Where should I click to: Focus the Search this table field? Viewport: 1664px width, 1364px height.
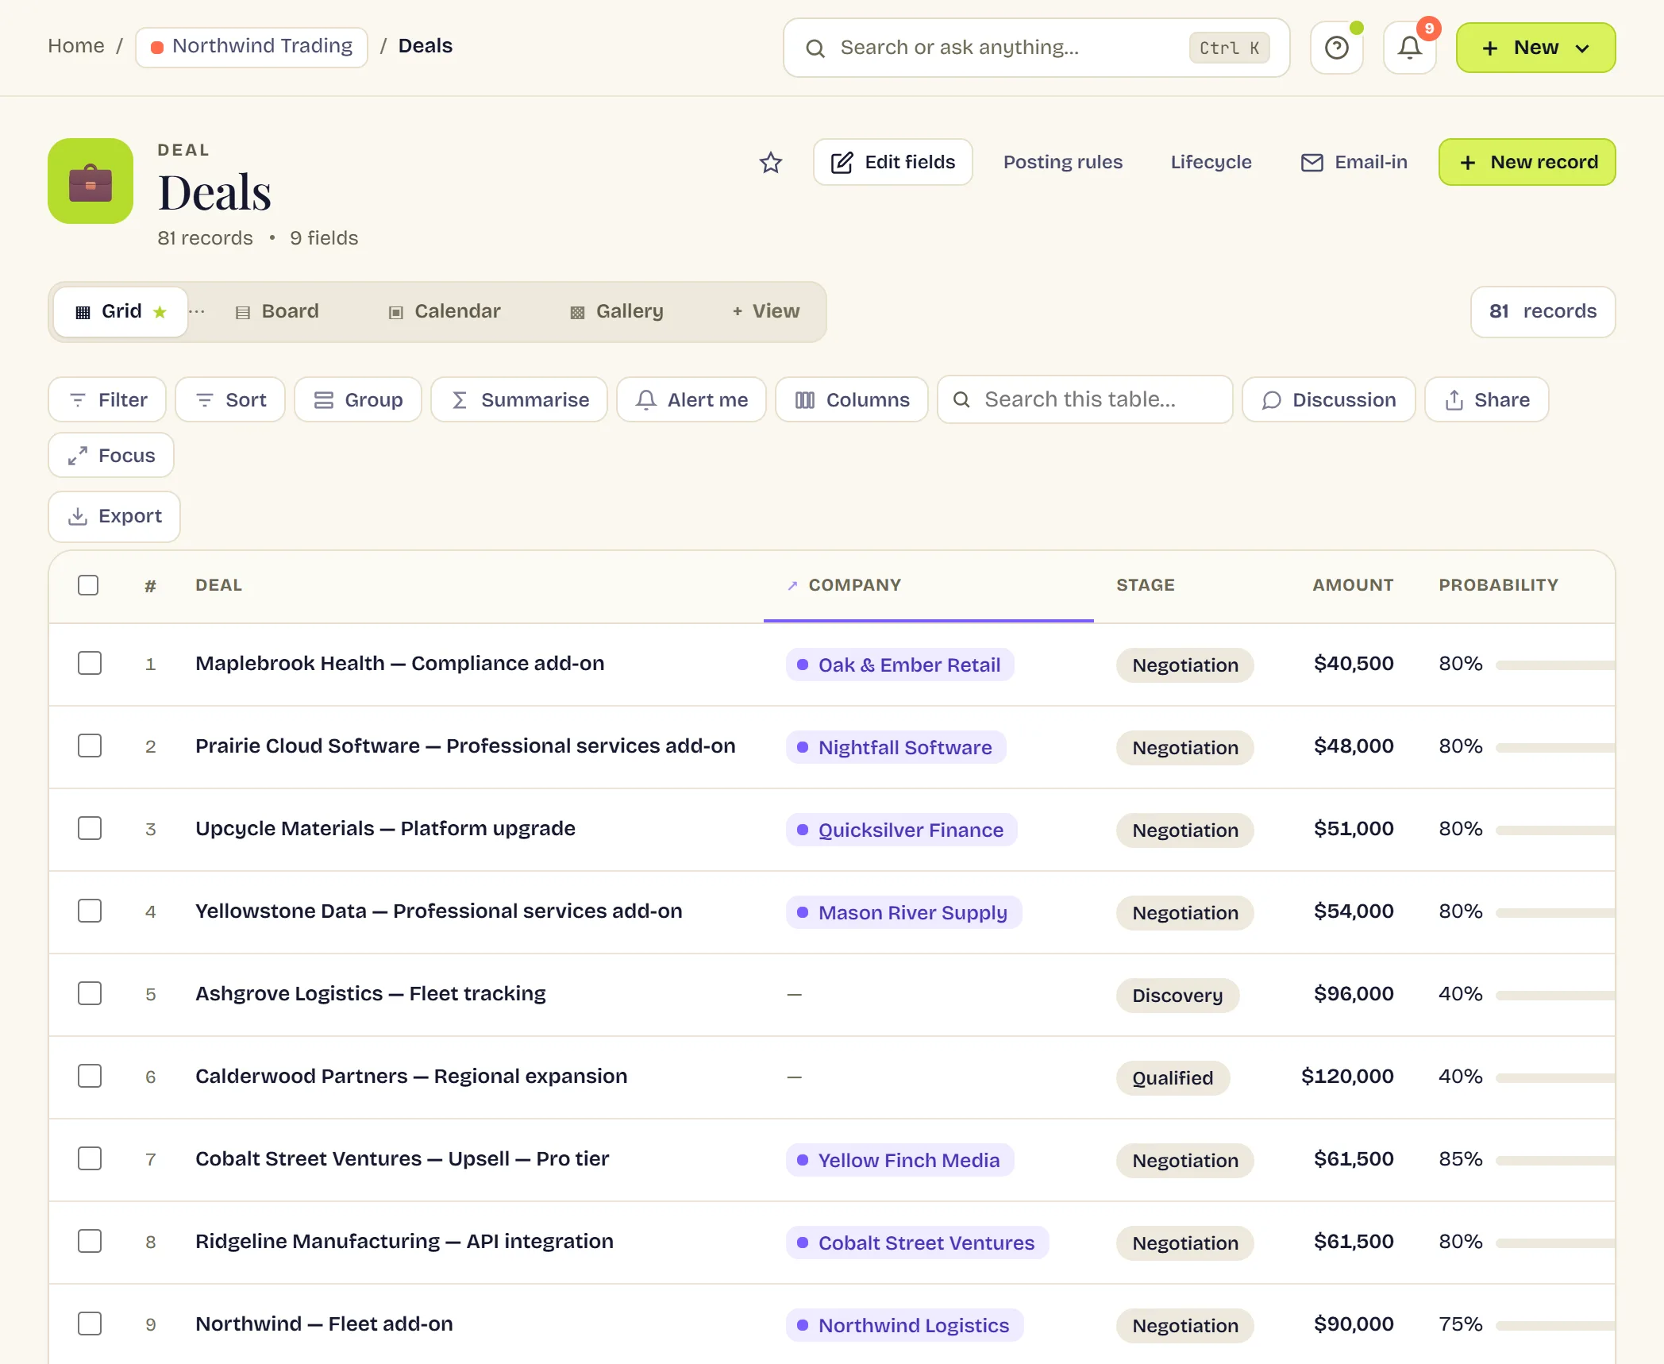point(1084,399)
